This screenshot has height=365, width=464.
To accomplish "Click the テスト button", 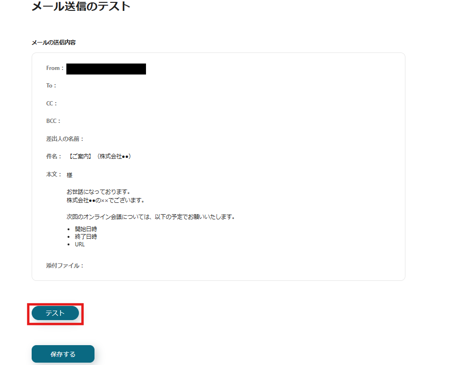I will tap(55, 313).
